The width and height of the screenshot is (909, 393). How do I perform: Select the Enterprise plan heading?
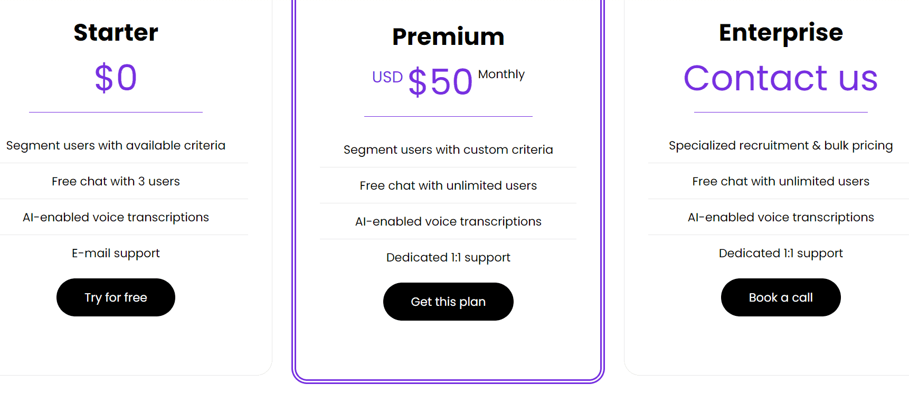781,32
